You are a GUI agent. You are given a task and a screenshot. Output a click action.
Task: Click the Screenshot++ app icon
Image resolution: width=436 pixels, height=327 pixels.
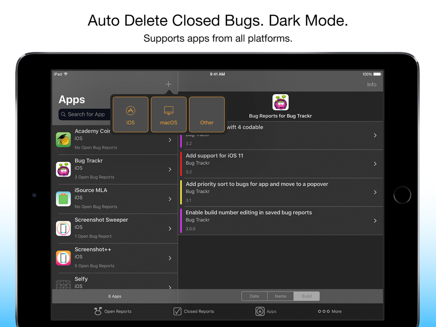pos(63,258)
